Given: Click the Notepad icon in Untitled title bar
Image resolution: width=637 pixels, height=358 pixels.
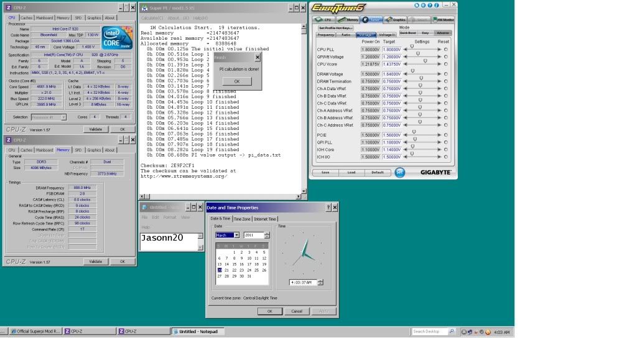Looking at the screenshot, I should 144,207.
